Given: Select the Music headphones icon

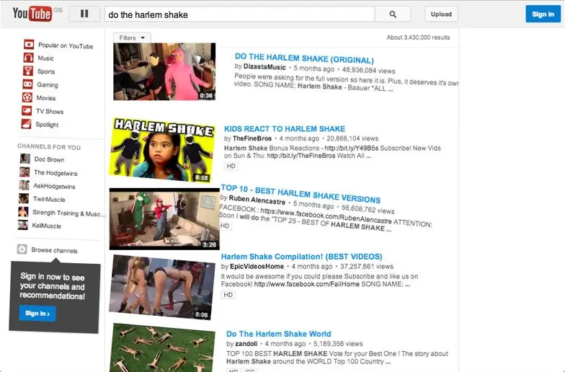Looking at the screenshot, I should tap(29, 58).
